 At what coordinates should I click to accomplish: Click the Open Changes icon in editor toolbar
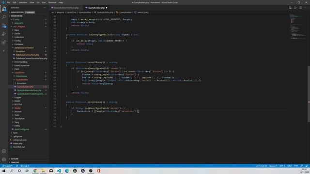[290, 8]
